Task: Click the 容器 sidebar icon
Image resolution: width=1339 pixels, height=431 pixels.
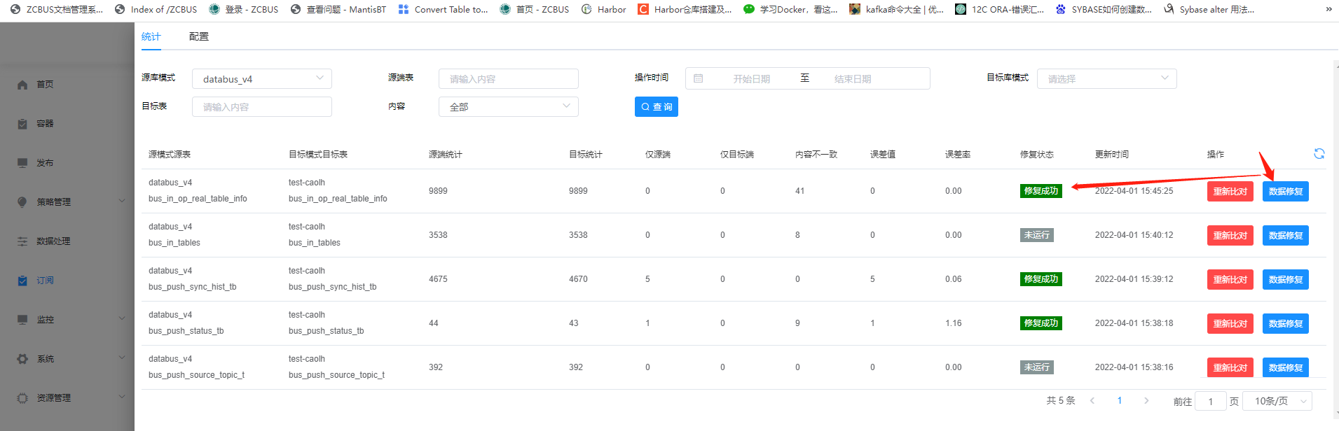Action: point(22,124)
